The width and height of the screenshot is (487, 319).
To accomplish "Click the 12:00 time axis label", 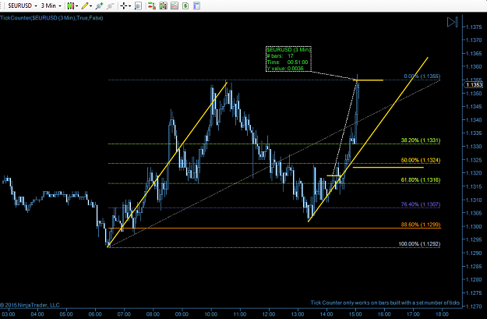I will (269, 314).
